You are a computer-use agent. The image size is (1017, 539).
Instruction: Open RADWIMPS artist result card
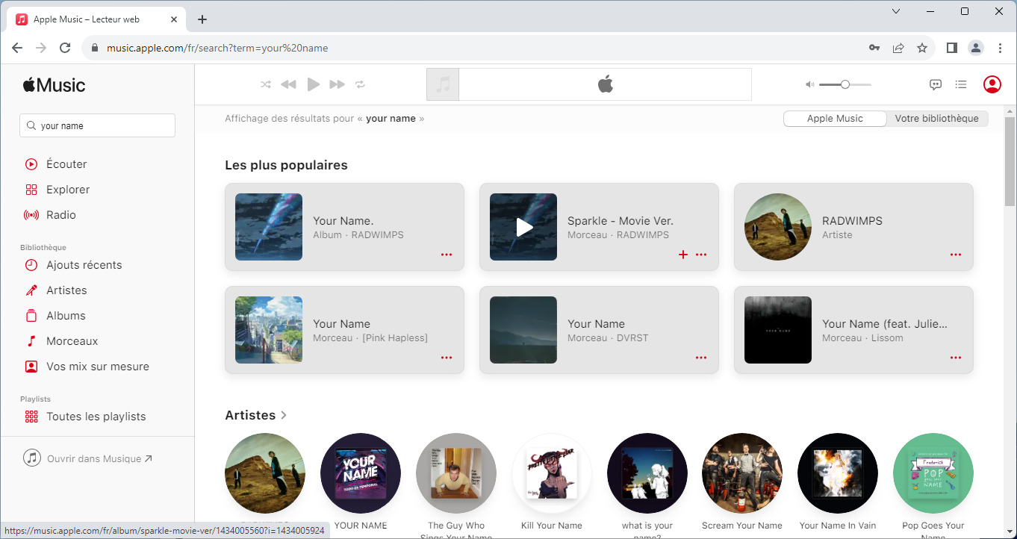853,227
